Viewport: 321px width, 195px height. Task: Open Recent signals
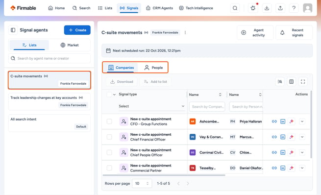click(294, 32)
